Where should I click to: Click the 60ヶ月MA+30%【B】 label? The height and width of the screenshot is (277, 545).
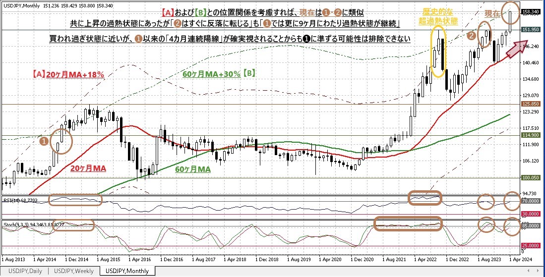220,74
